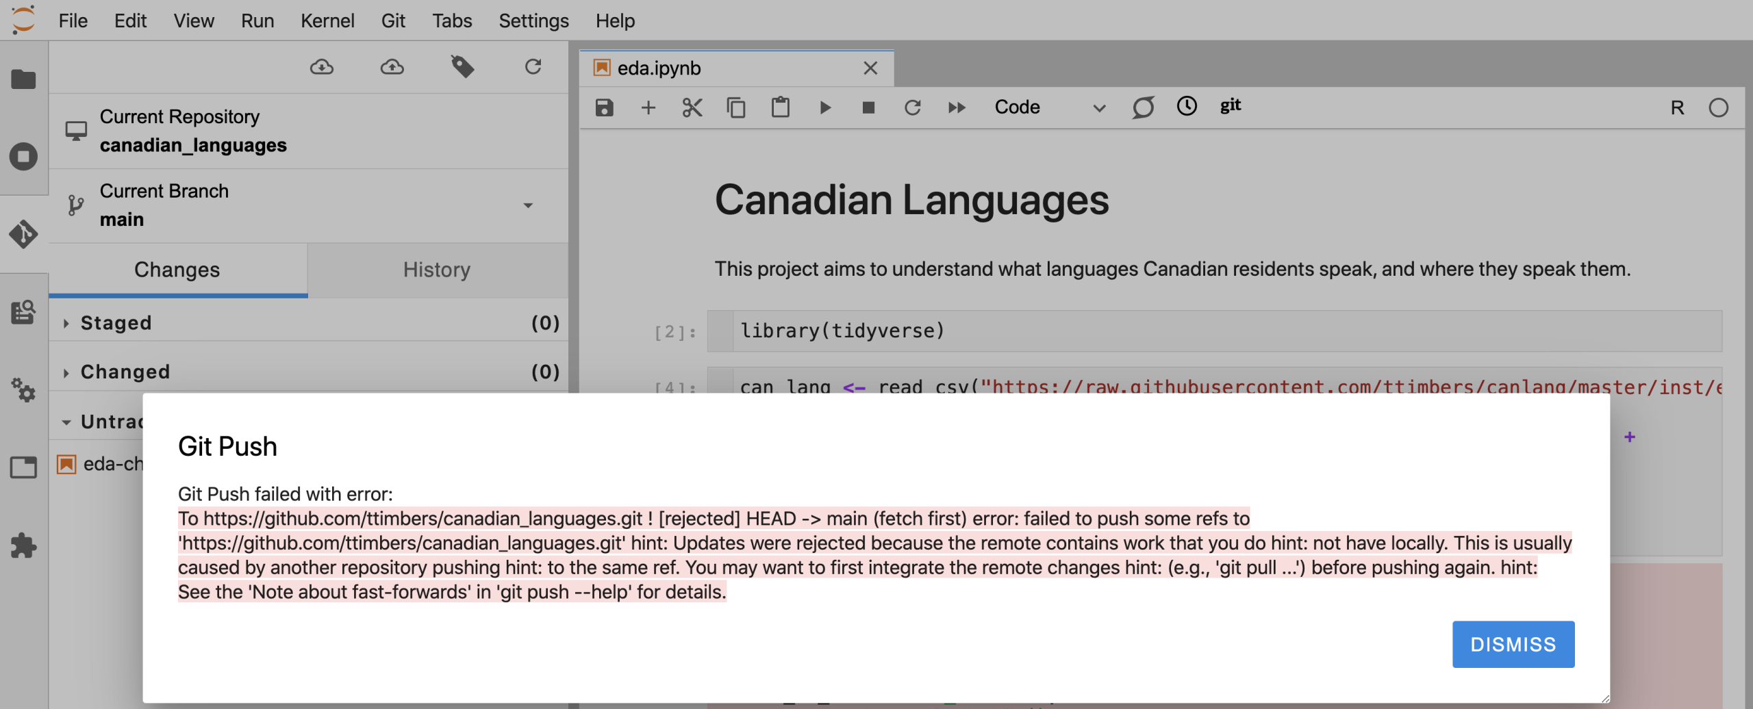Screen dimensions: 1753x709
Task: Run the selected cell
Action: point(825,107)
